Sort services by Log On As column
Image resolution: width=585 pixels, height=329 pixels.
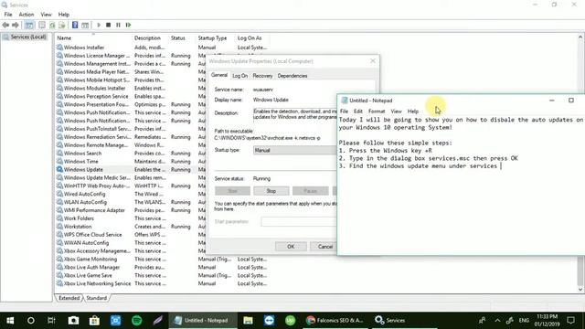[x=252, y=38]
